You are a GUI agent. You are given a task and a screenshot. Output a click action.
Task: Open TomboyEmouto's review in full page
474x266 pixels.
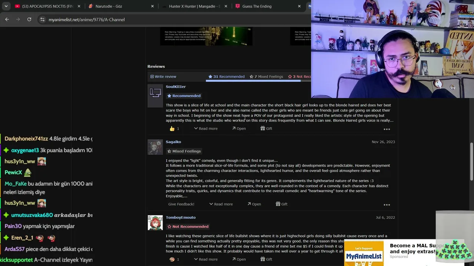tap(239, 259)
